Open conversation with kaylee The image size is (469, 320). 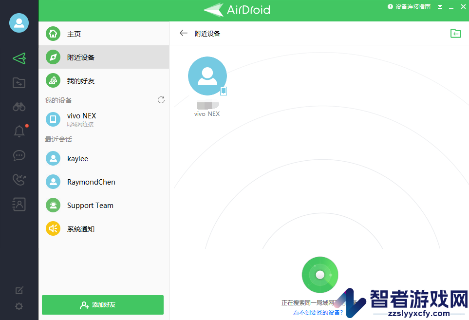click(x=104, y=158)
